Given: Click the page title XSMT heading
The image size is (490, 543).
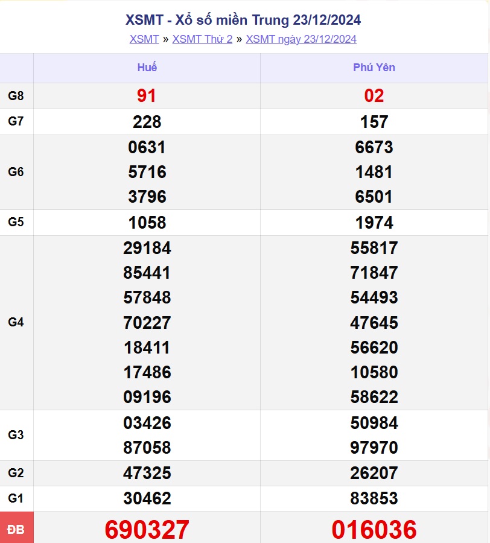Looking at the screenshot, I should point(243,20).
